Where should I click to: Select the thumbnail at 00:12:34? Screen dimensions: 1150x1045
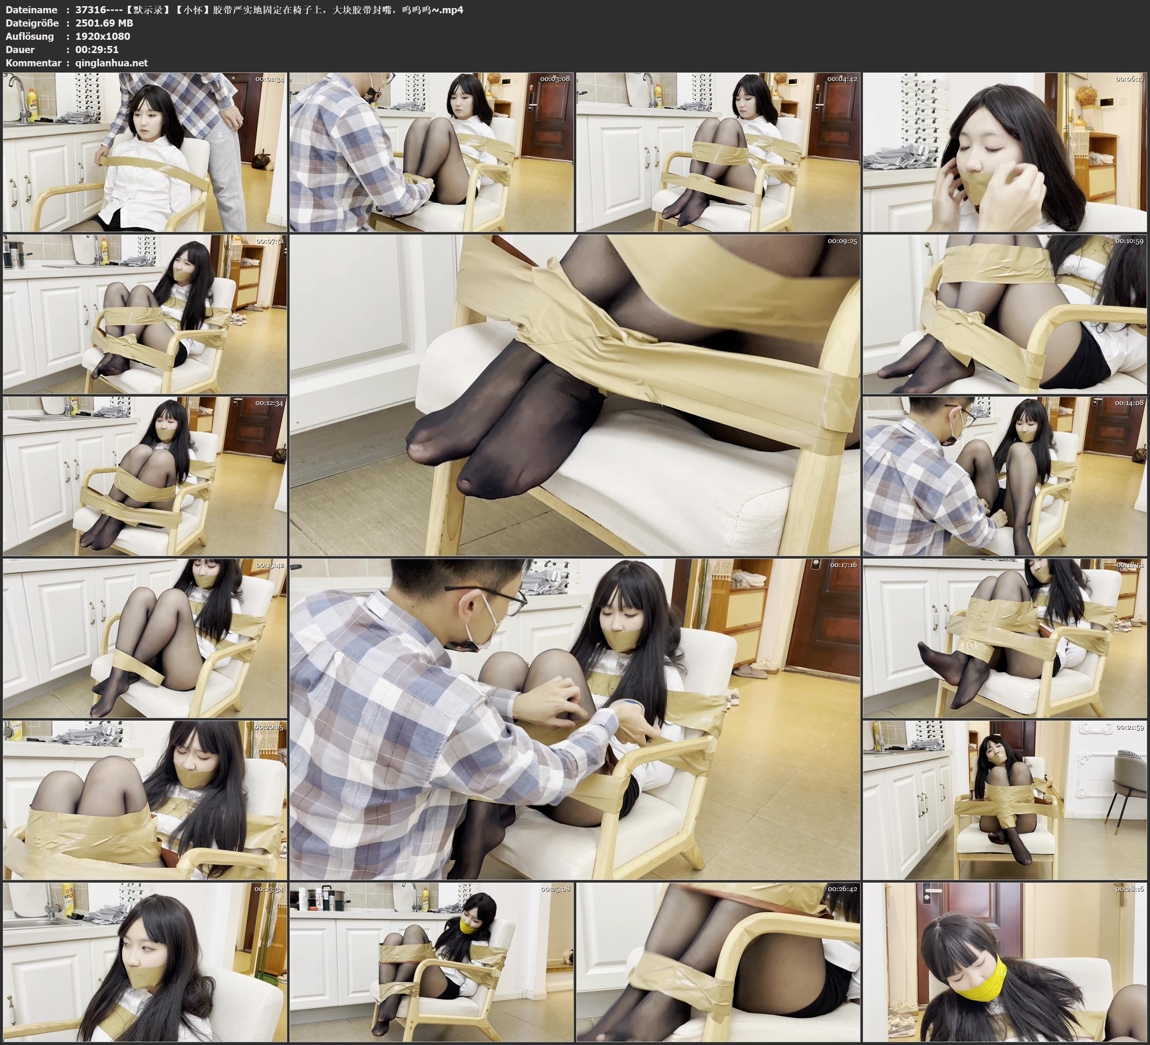[145, 476]
